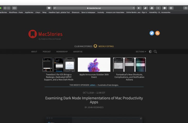Click the MacStories site title text

pos(50,34)
